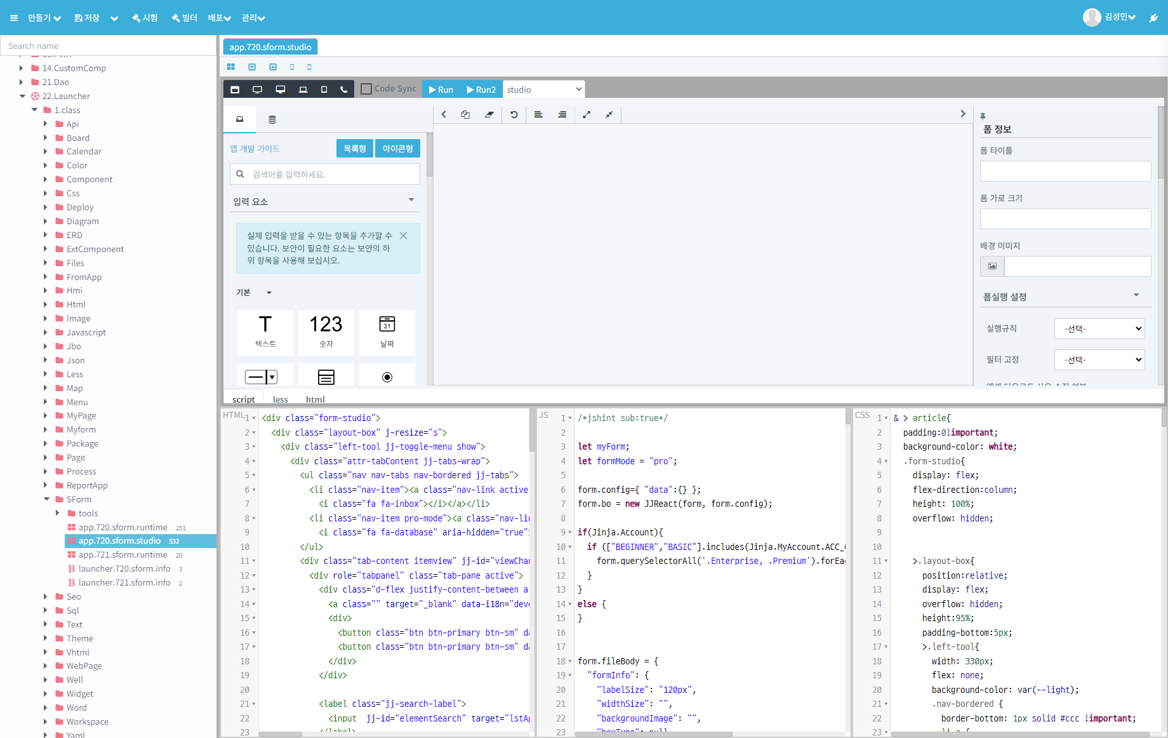
Task: Open the hamburger menu in the top bar
Action: 14,18
